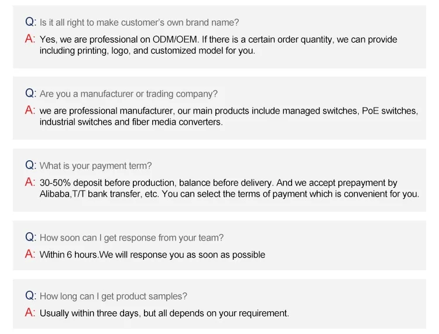Select the 'How long can I get product samples' question

click(x=114, y=296)
